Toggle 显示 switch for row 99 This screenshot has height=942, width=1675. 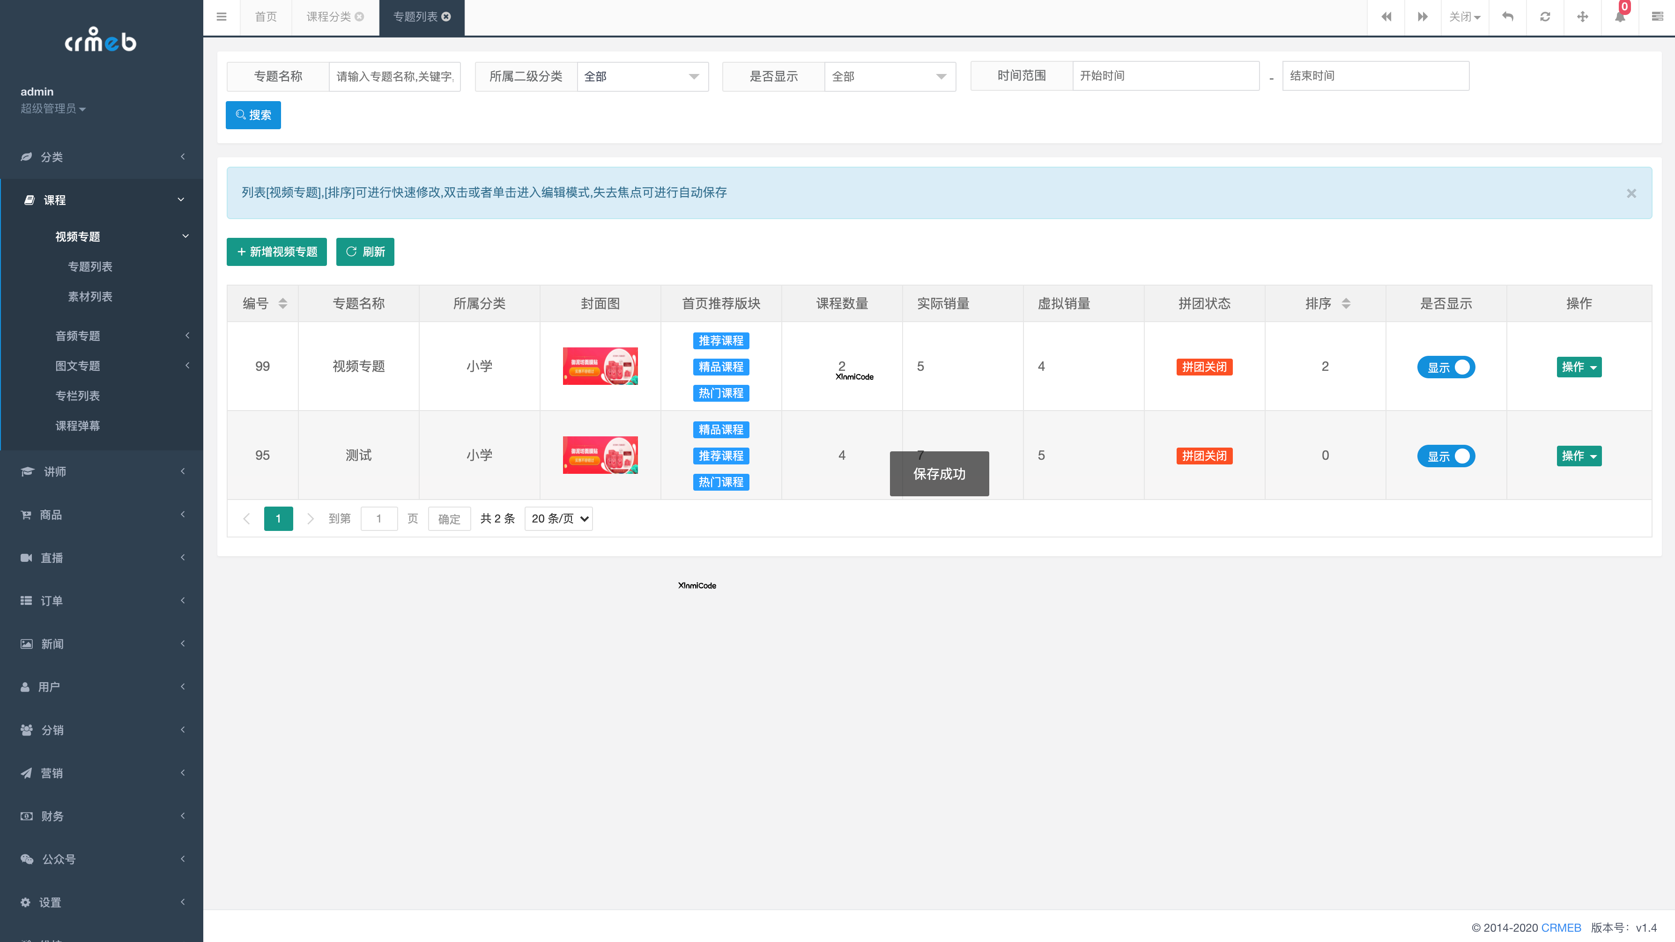(x=1445, y=368)
